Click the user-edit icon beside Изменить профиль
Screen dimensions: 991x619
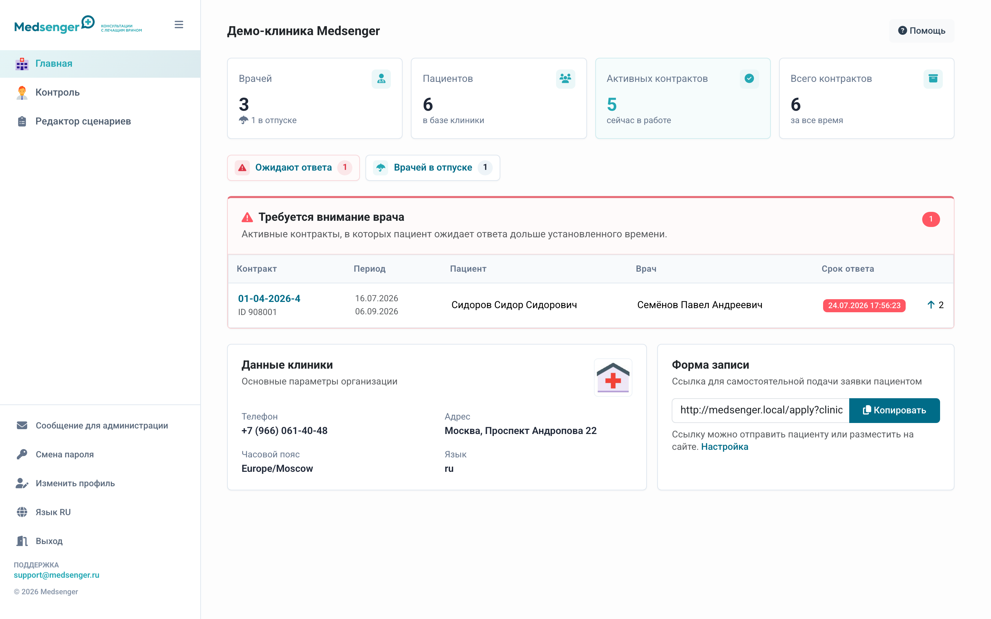point(22,484)
